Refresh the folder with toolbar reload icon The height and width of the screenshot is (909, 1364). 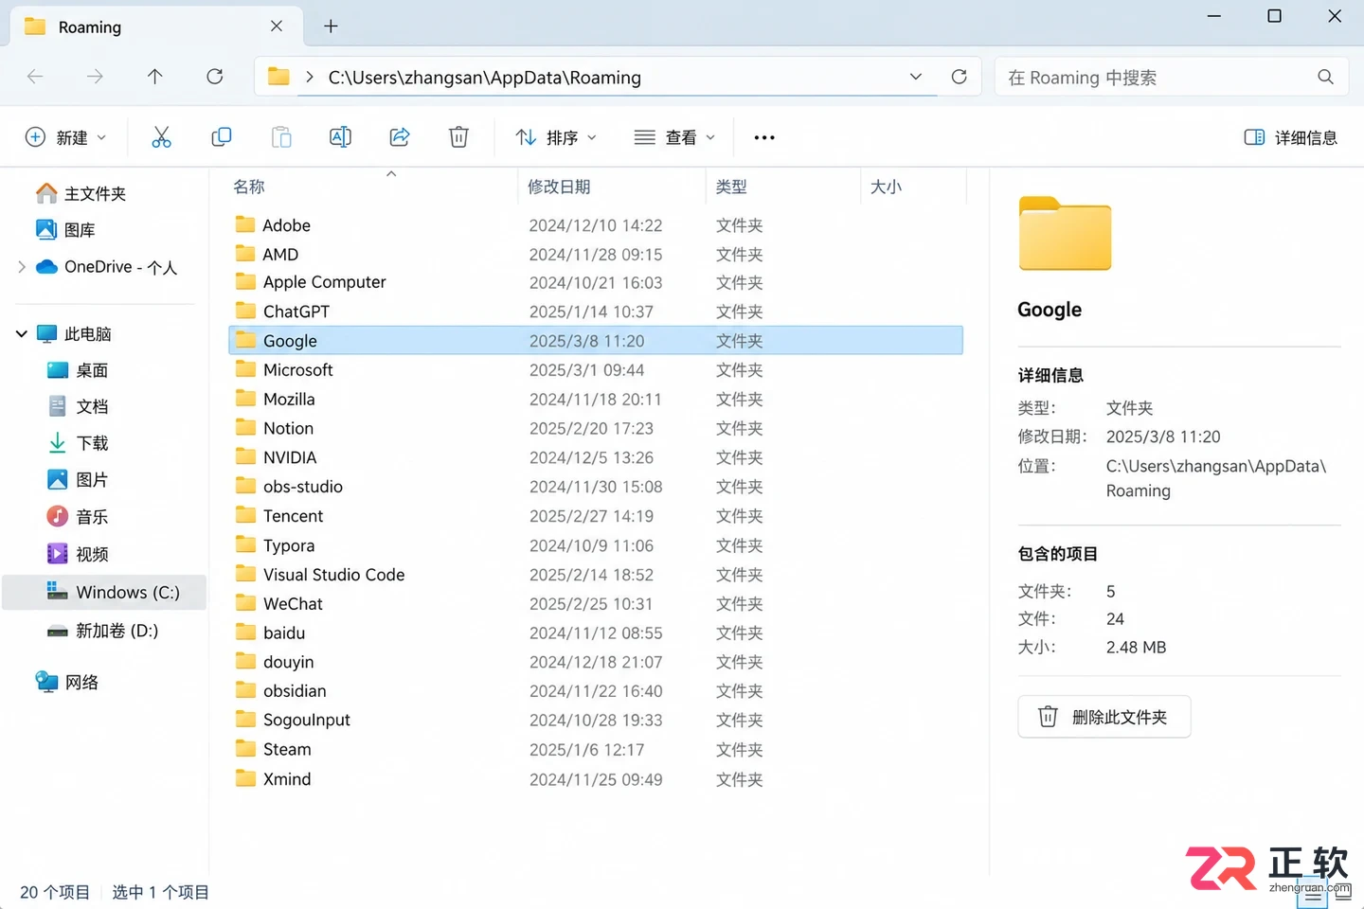click(x=215, y=77)
